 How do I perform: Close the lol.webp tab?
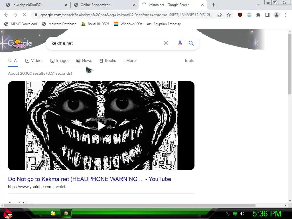(66, 5)
